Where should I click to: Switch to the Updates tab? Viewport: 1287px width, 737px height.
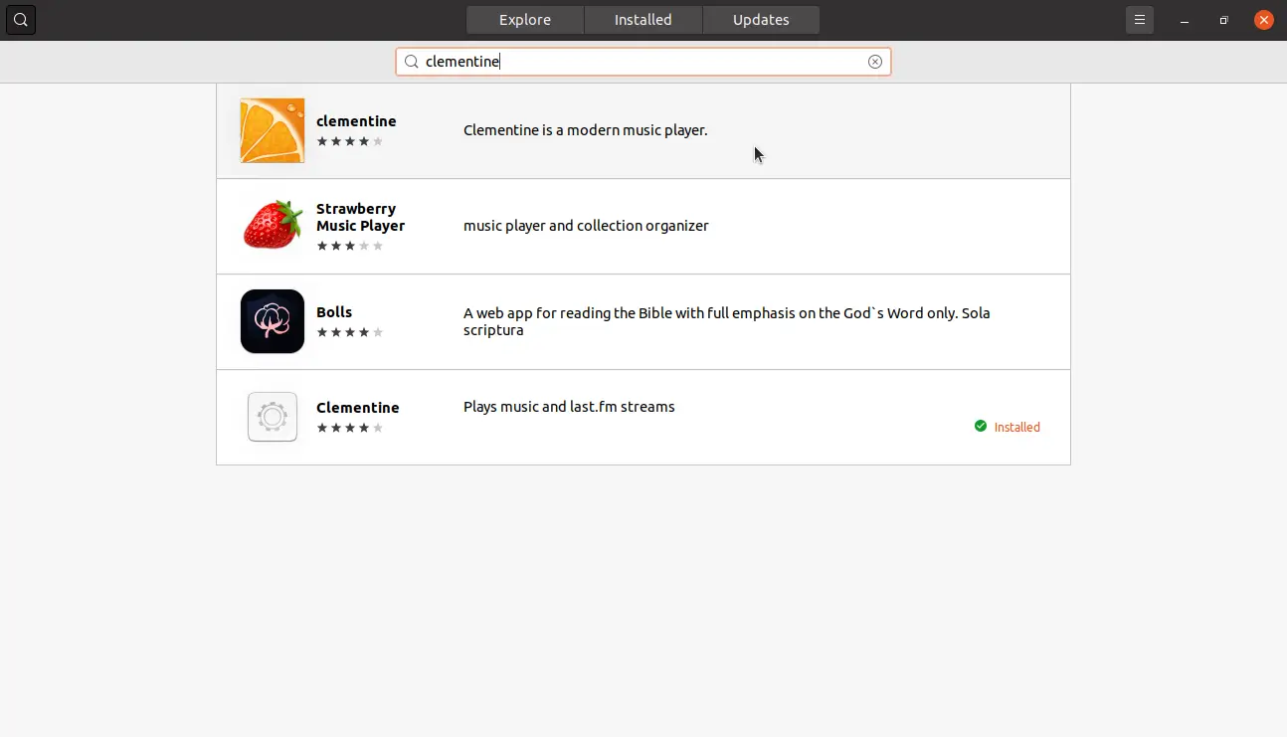[761, 20]
